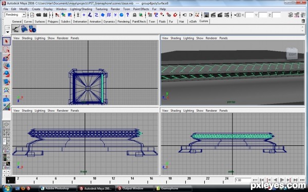
Task: Click the Open Scene icon
Action: pyautogui.click(x=38, y=15)
